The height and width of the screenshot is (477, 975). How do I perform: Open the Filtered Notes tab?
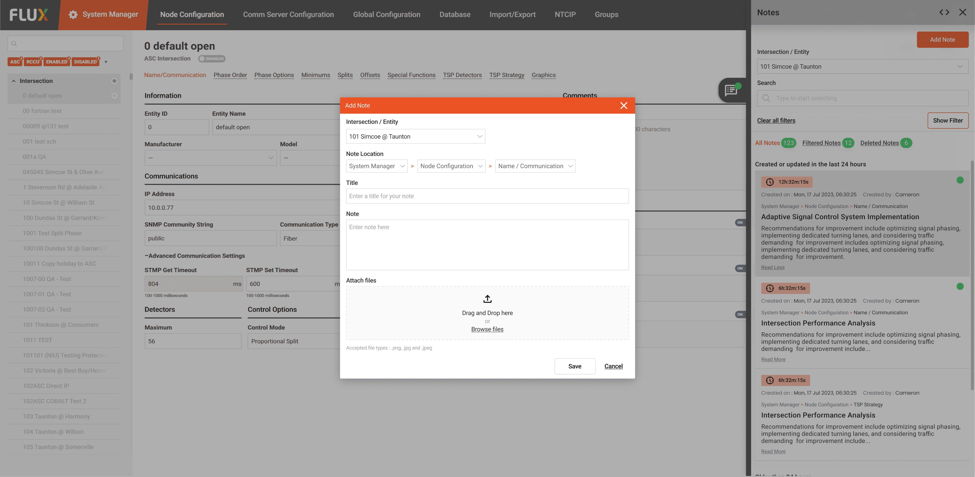click(x=821, y=143)
